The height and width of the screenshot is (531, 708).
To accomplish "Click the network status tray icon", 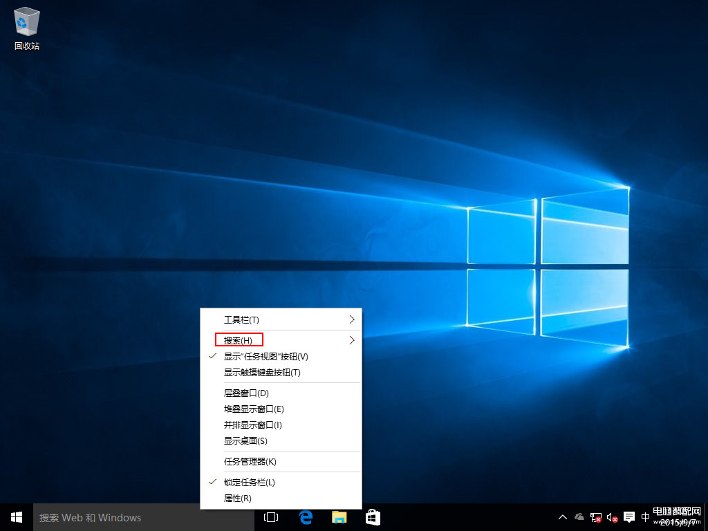I will pyautogui.click(x=595, y=517).
